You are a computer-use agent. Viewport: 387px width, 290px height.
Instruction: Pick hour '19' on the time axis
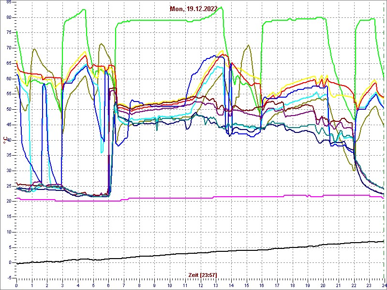[308, 286]
